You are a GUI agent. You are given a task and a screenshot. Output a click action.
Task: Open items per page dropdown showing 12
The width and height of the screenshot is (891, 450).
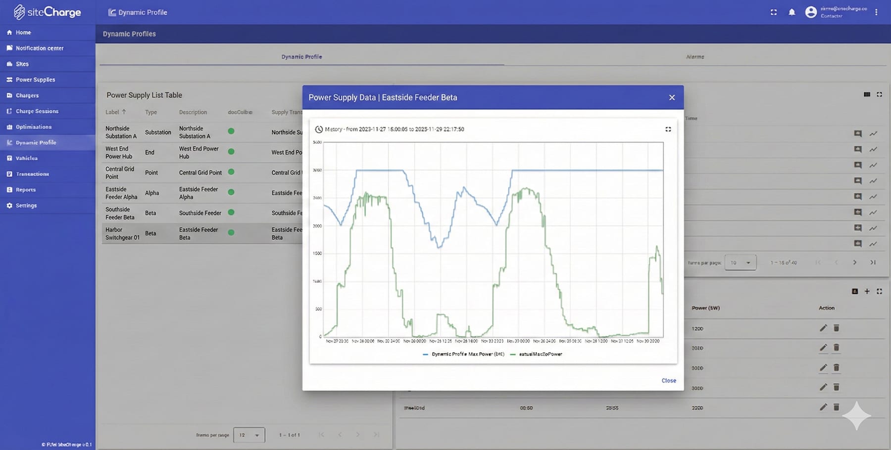tap(249, 435)
